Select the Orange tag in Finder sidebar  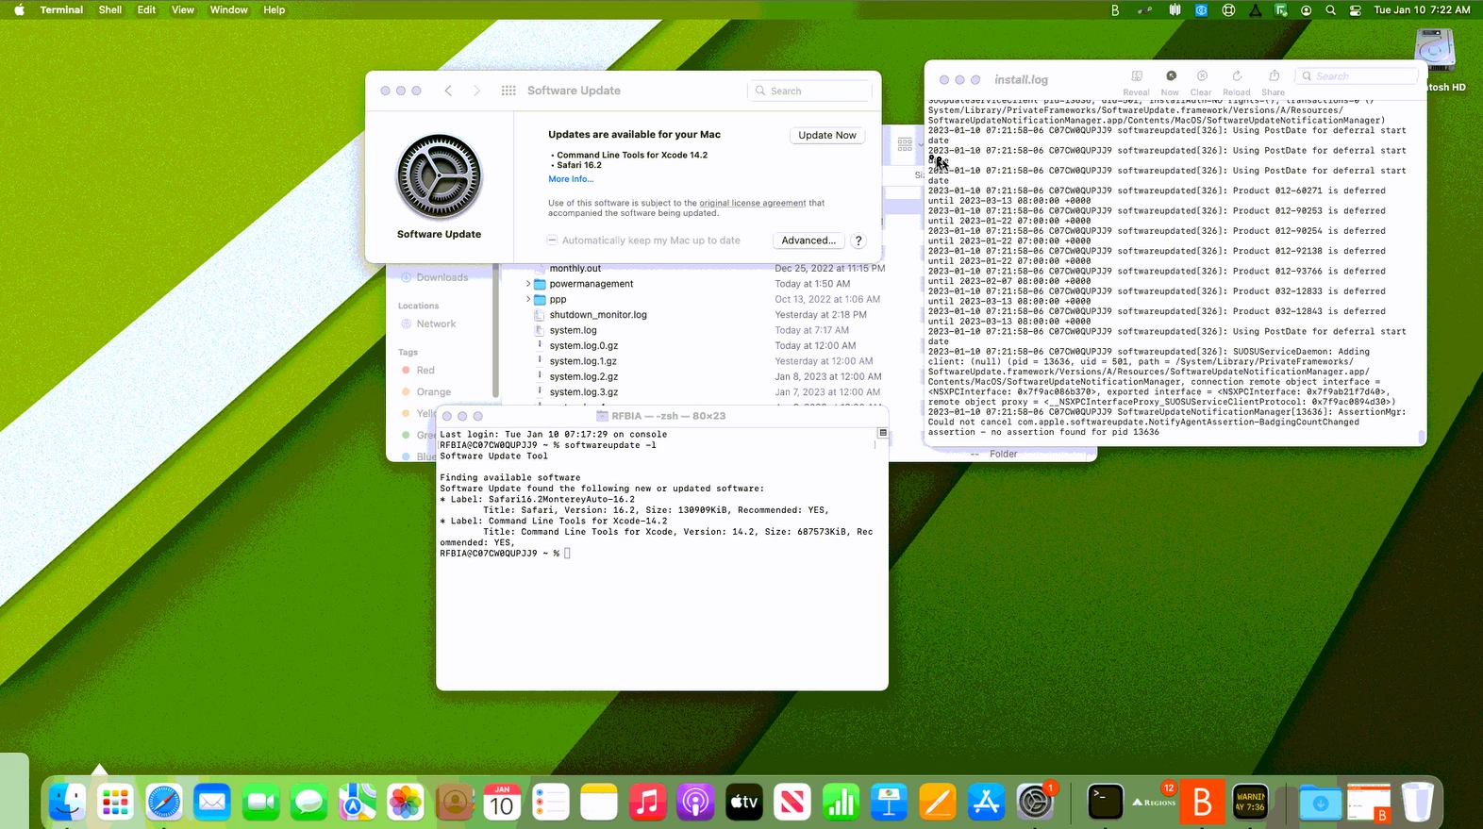433,392
